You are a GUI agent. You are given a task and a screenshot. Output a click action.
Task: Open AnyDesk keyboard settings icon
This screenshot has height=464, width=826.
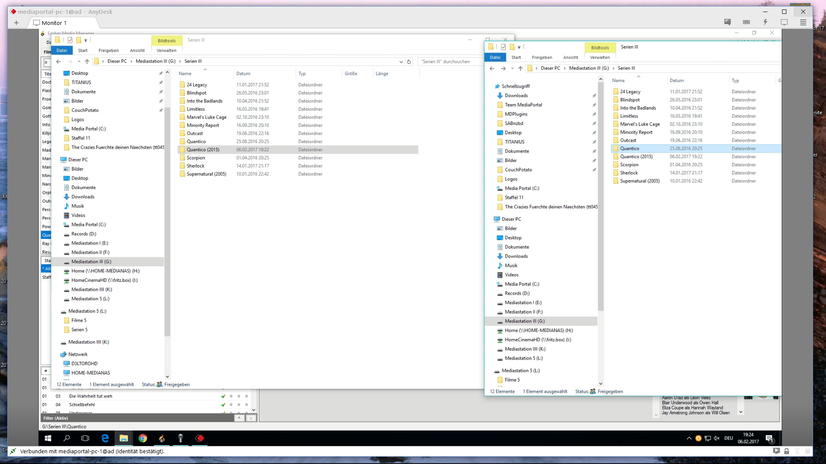[746, 22]
